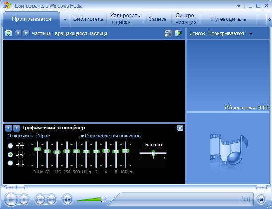Viewport: 272px width, 209px height.
Task: Open the equalizer preset list arrow
Action: [x=82, y=136]
